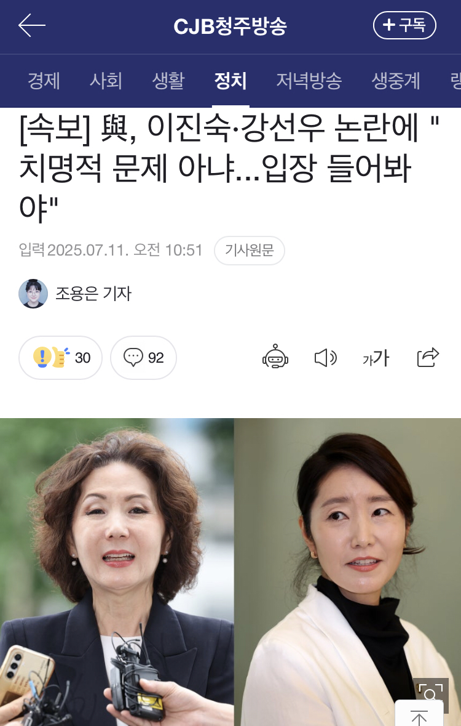The height and width of the screenshot is (726, 461).
Task: Open the 경제 tab
Action: pos(44,81)
